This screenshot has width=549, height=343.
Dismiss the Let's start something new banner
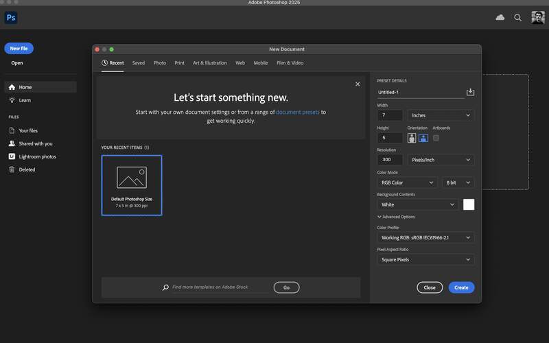(358, 84)
